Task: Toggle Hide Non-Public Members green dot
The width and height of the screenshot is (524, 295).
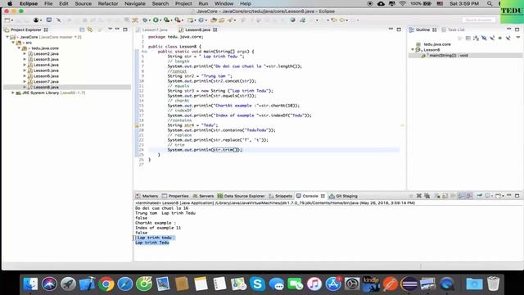Action: (500, 39)
